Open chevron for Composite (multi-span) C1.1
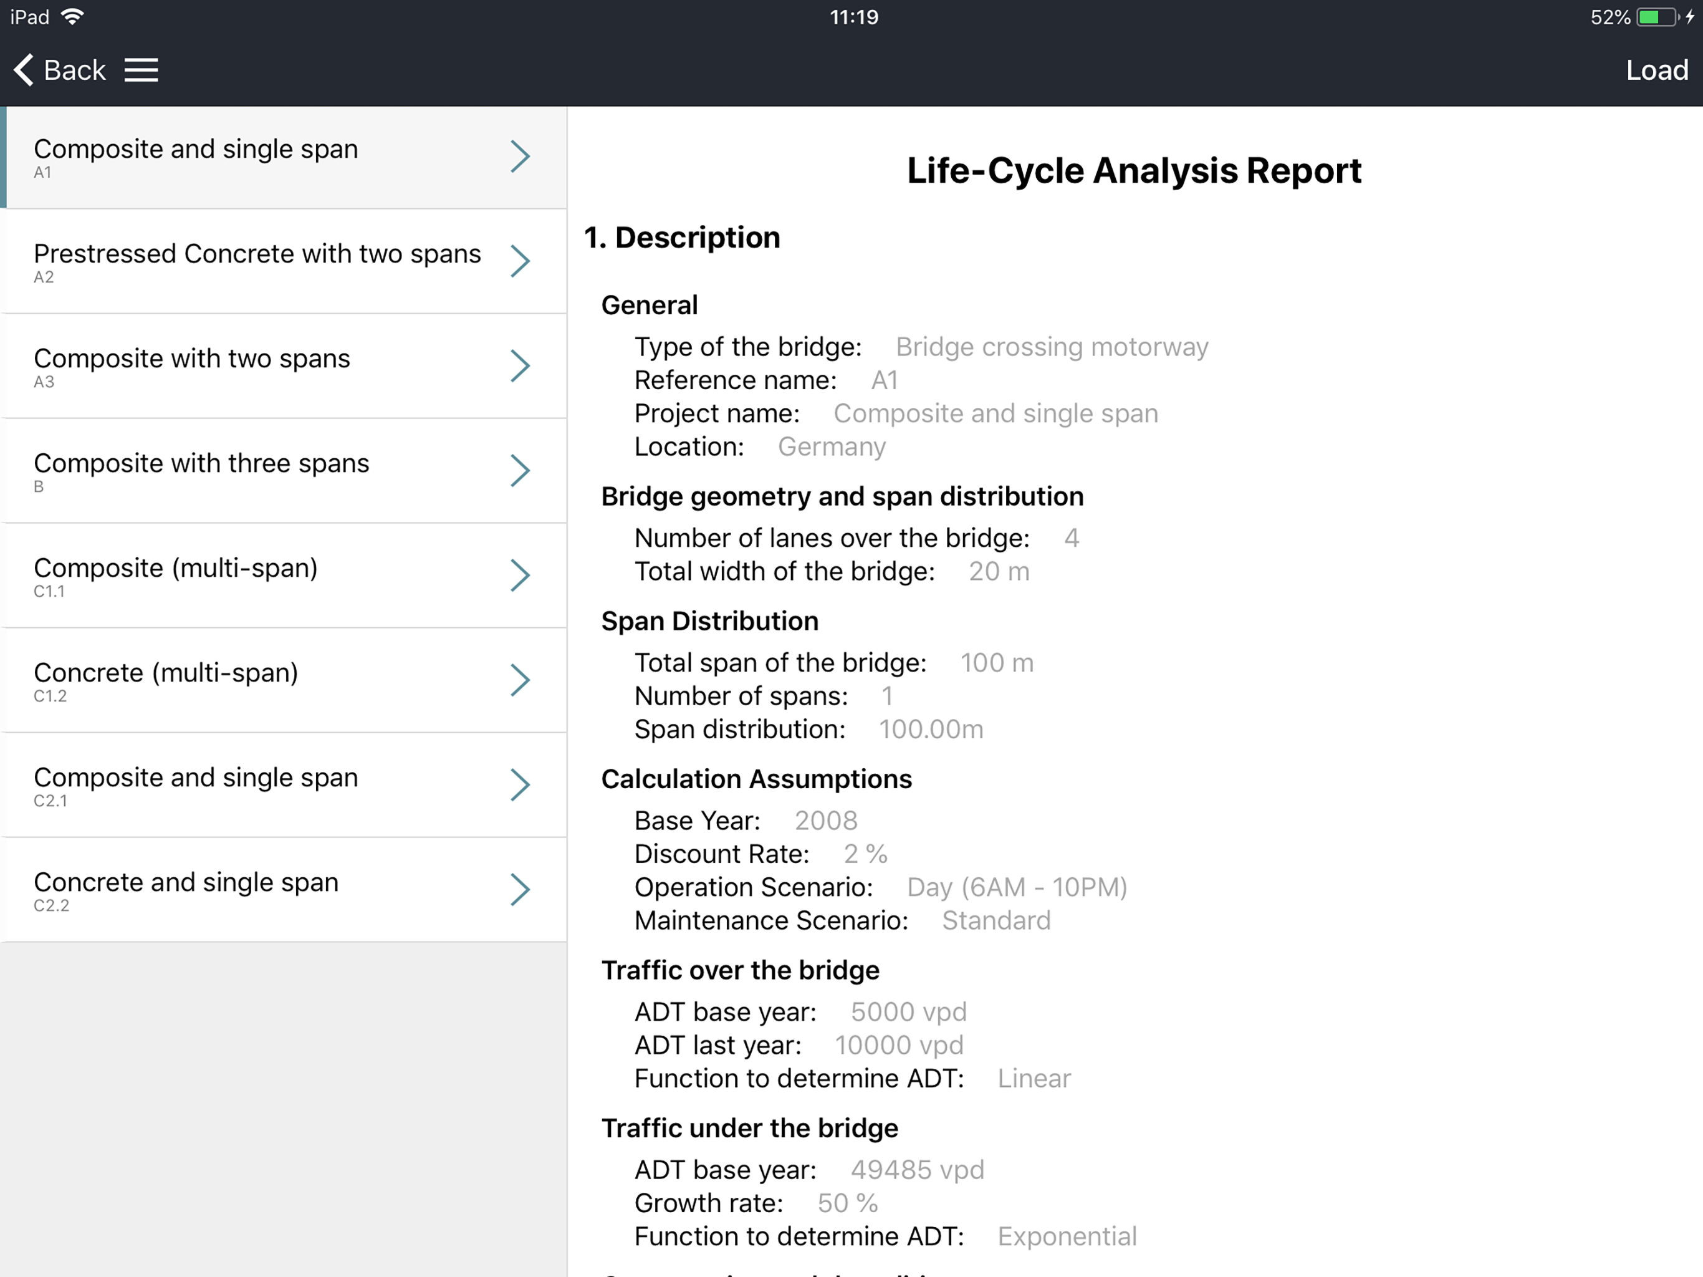This screenshot has width=1703, height=1277. point(520,576)
